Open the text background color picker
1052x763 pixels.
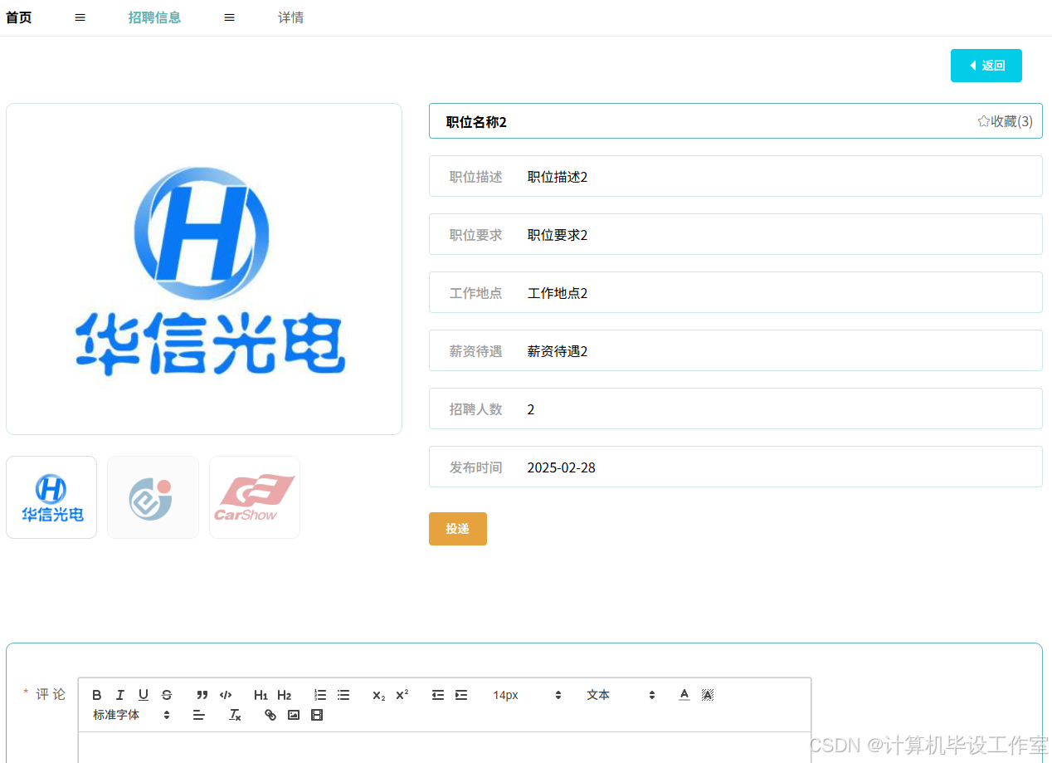tap(708, 695)
